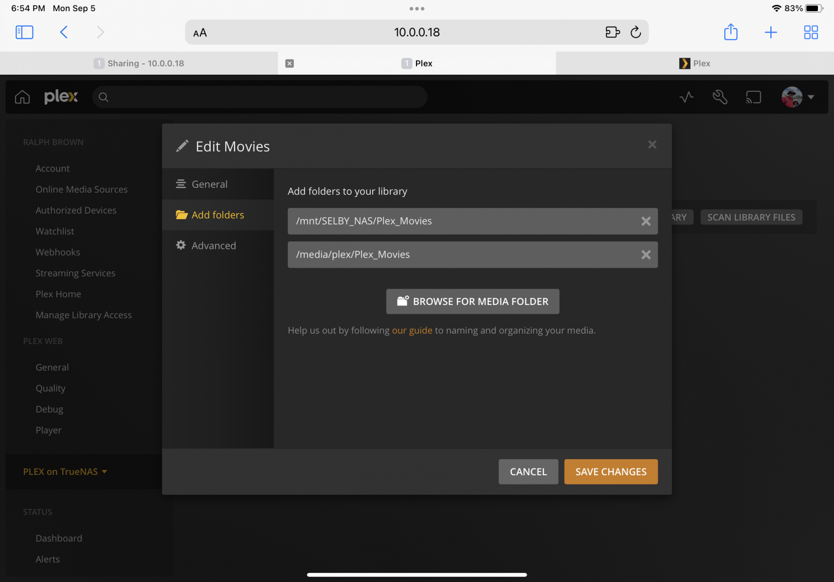Switch to the rightmost Plex browser tab
Screen dimensions: 834x582
[695, 64]
